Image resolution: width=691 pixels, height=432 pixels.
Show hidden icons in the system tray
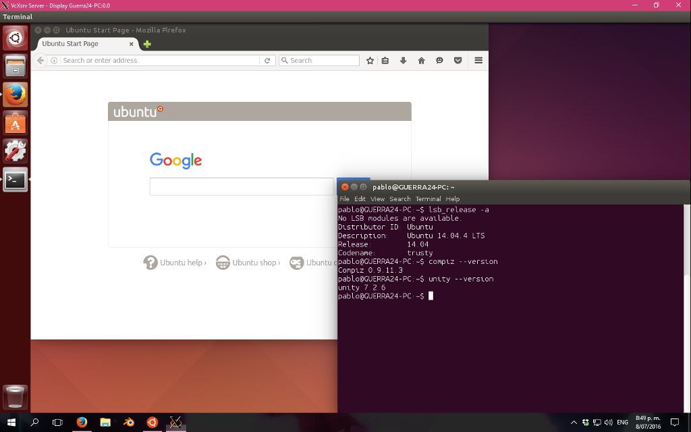574,422
